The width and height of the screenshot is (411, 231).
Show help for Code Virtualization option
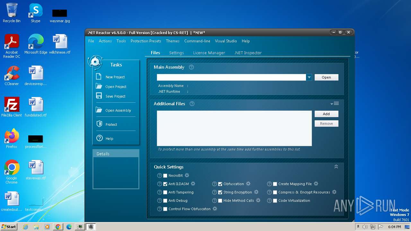coord(269,201)
